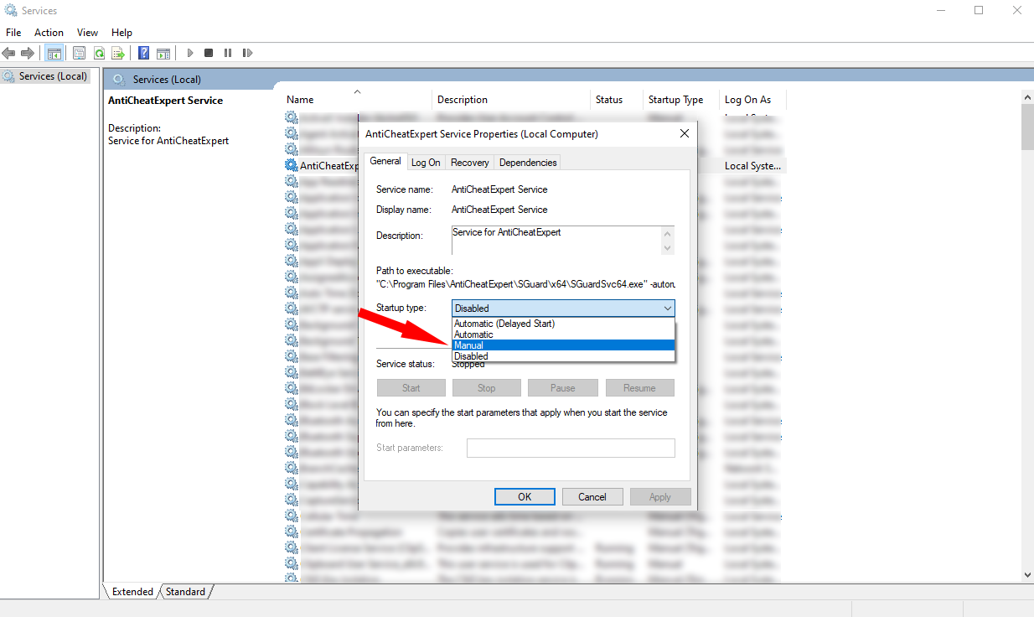Image resolution: width=1034 pixels, height=617 pixels.
Task: Click the Apply button
Action: pyautogui.click(x=660, y=497)
